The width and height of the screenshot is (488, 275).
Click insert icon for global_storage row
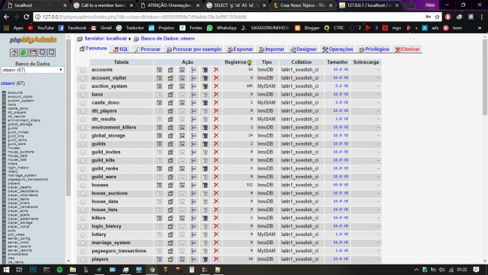(x=193, y=136)
